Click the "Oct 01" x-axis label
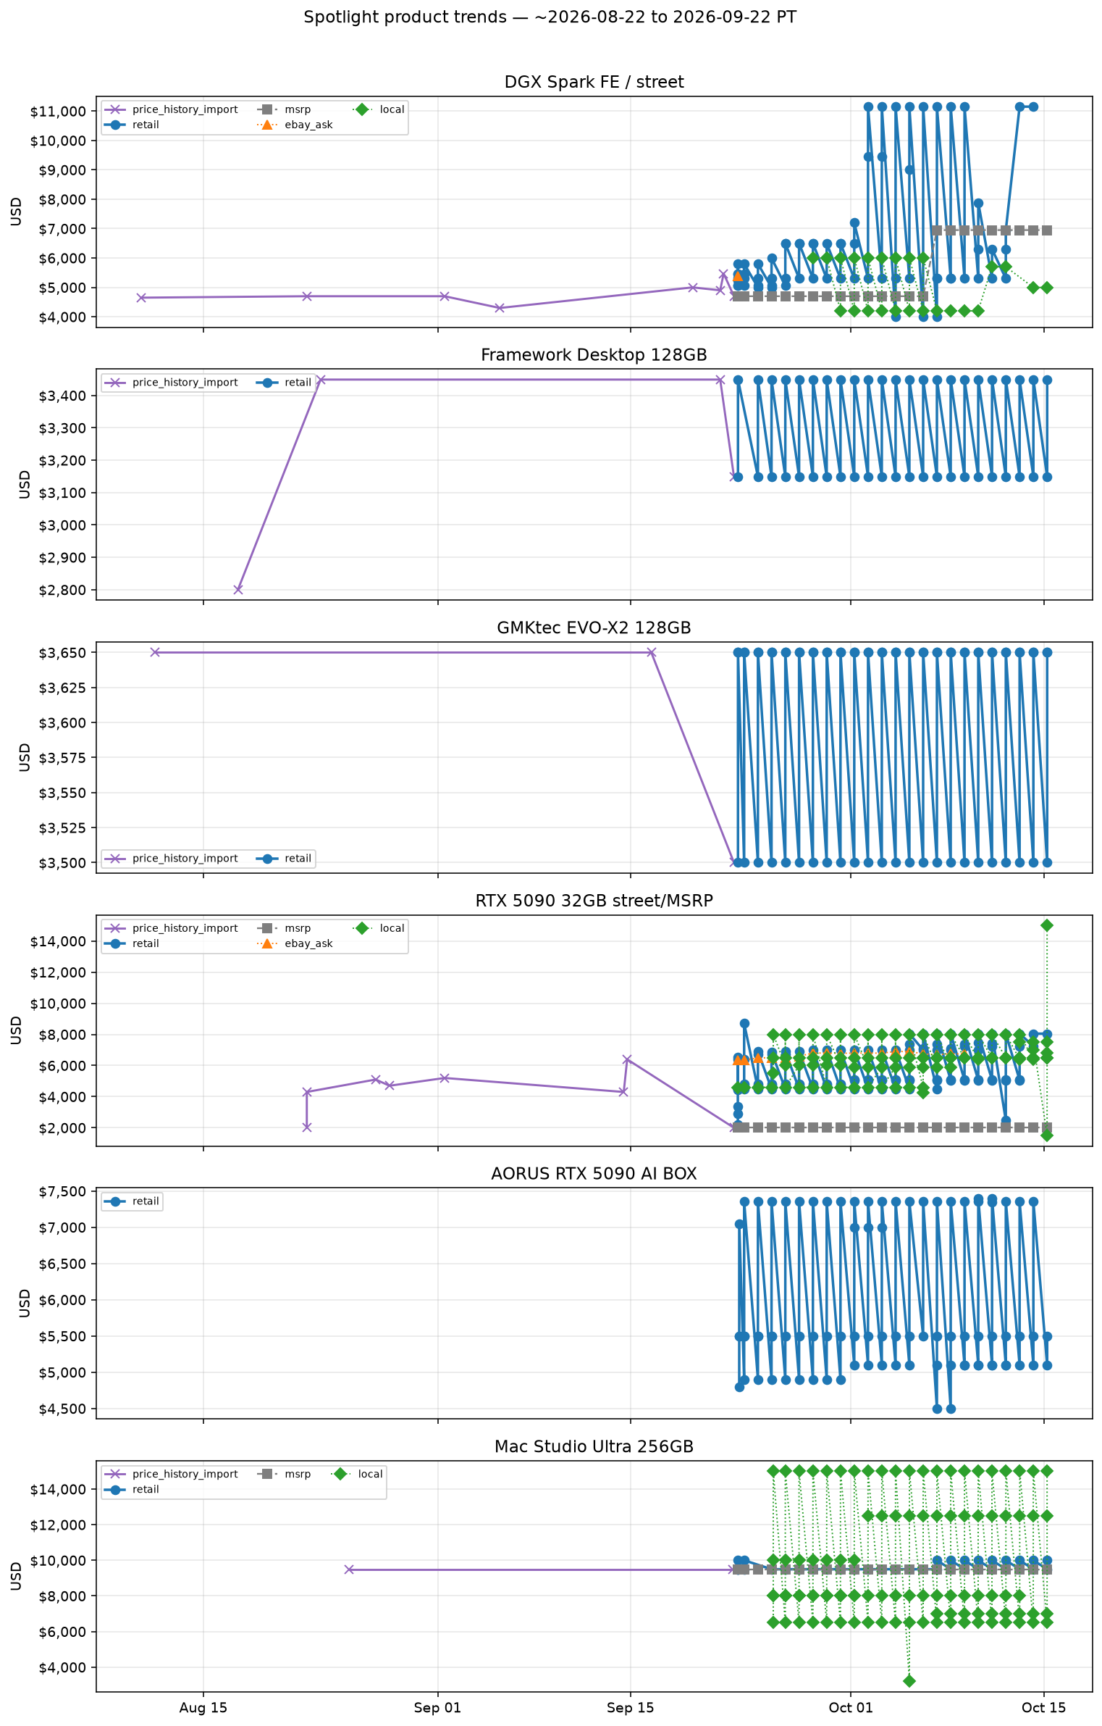 pyautogui.click(x=851, y=1708)
